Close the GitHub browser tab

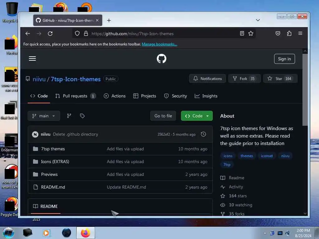(x=97, y=20)
